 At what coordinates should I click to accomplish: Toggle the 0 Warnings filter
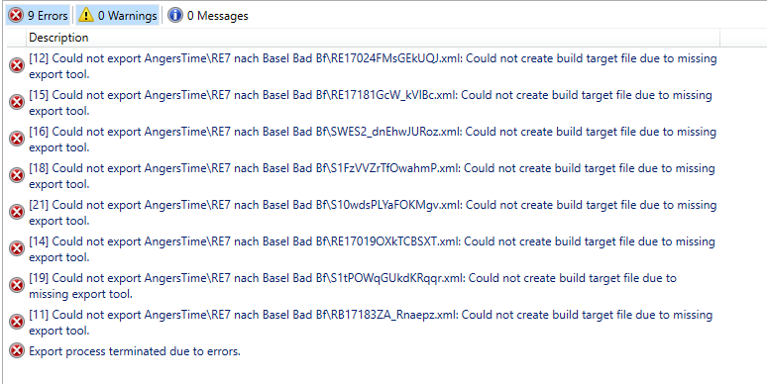[x=117, y=16]
